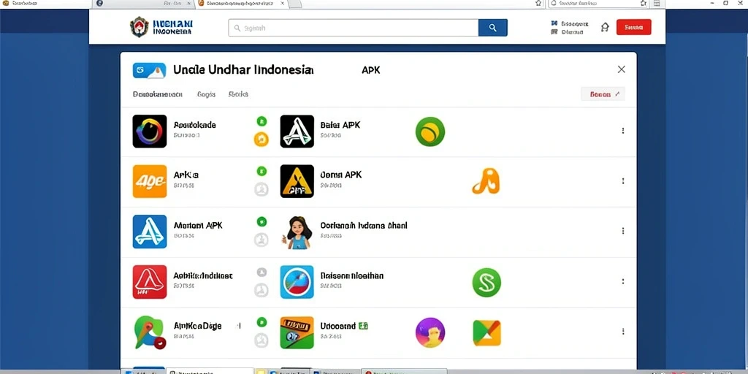Click inside the header search field
Screen dimensions: 748x374
[x=354, y=28]
